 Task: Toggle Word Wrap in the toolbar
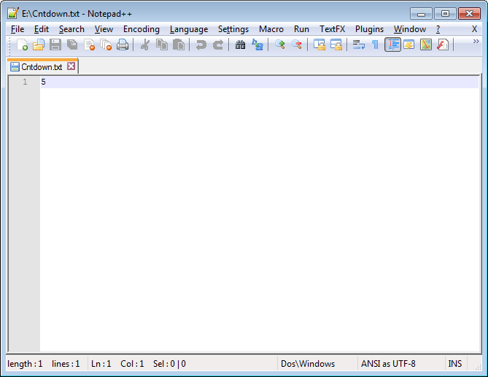coord(358,45)
